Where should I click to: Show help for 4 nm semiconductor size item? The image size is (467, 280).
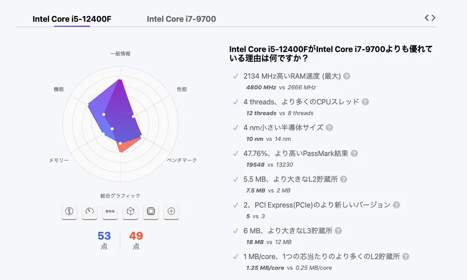(x=329, y=128)
